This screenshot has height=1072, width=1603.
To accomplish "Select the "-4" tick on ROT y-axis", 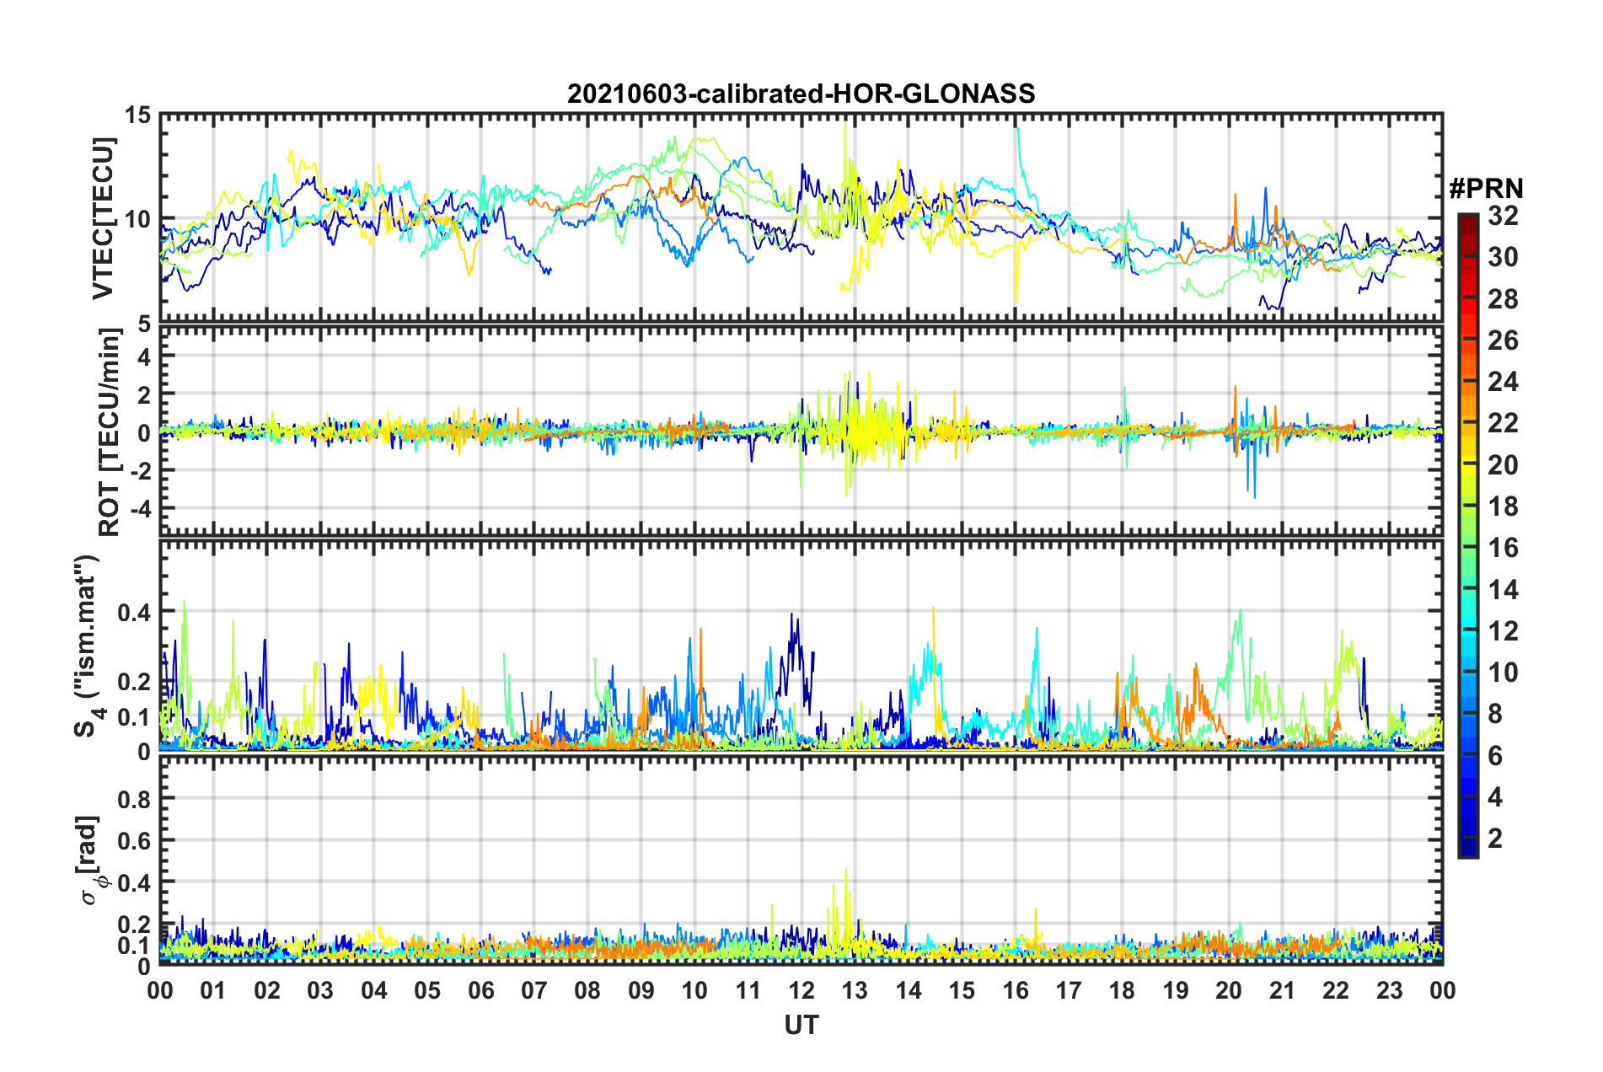I will (139, 508).
